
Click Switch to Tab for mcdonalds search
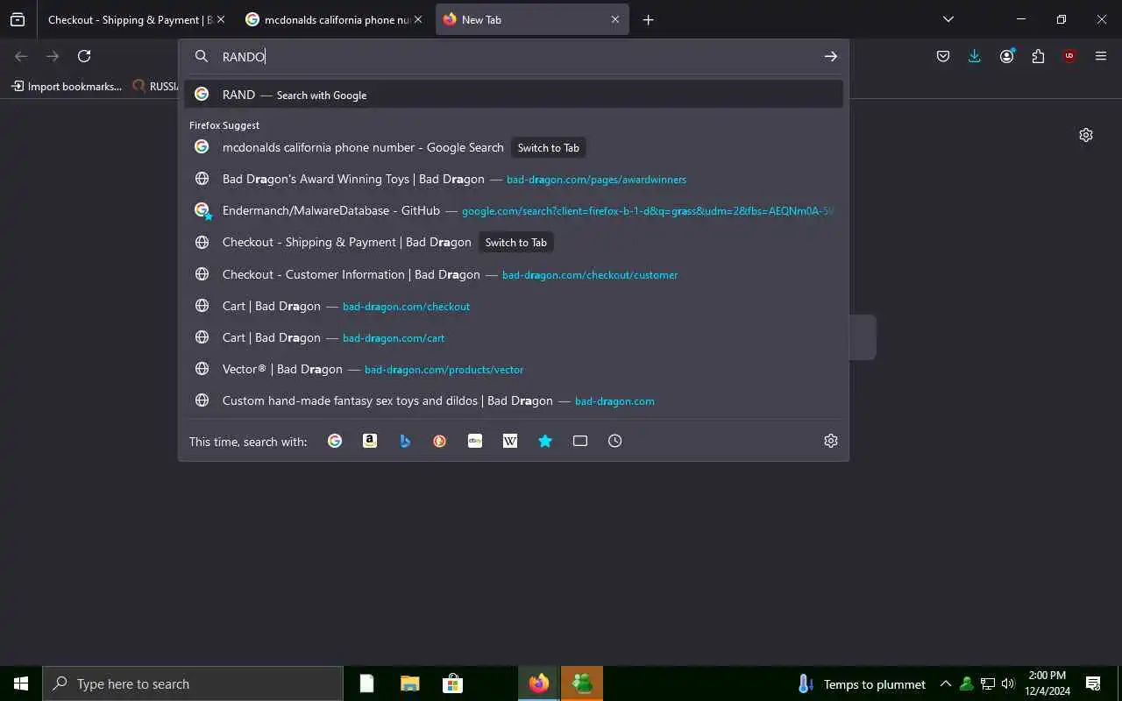tap(549, 147)
